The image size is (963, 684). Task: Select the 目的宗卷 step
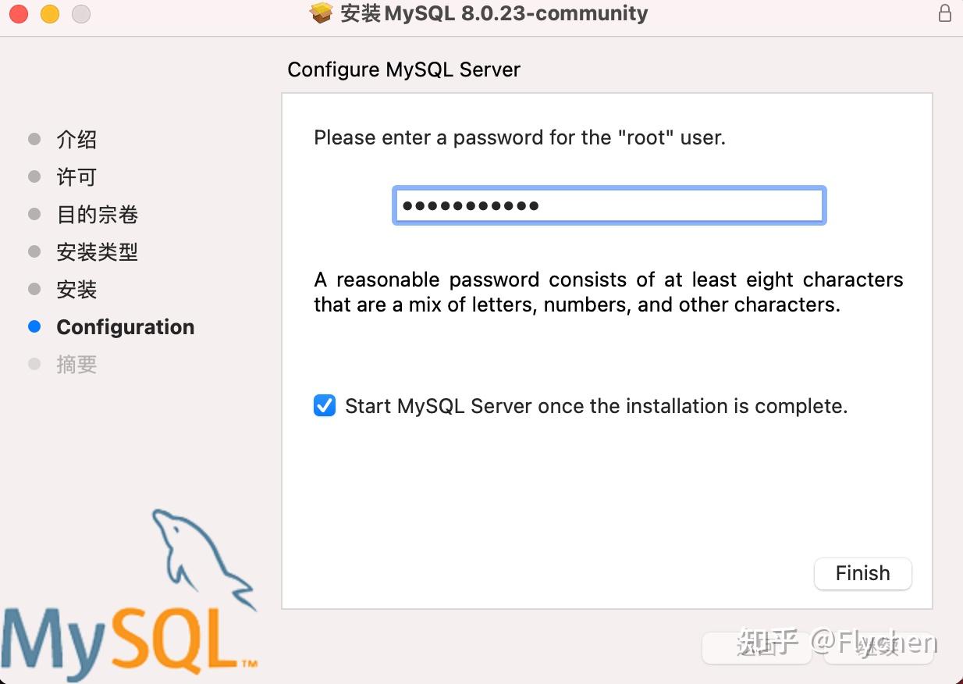point(97,214)
